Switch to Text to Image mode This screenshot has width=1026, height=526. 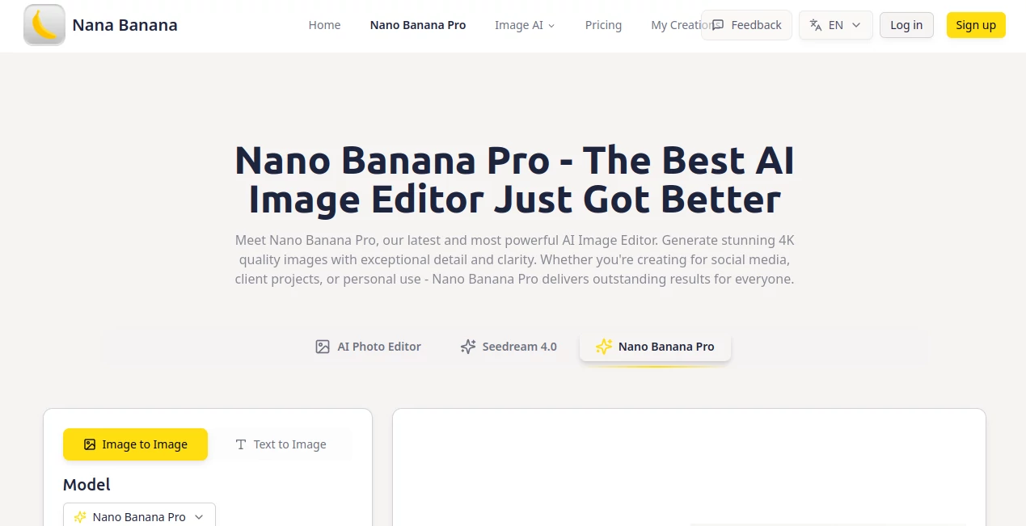[x=281, y=444]
